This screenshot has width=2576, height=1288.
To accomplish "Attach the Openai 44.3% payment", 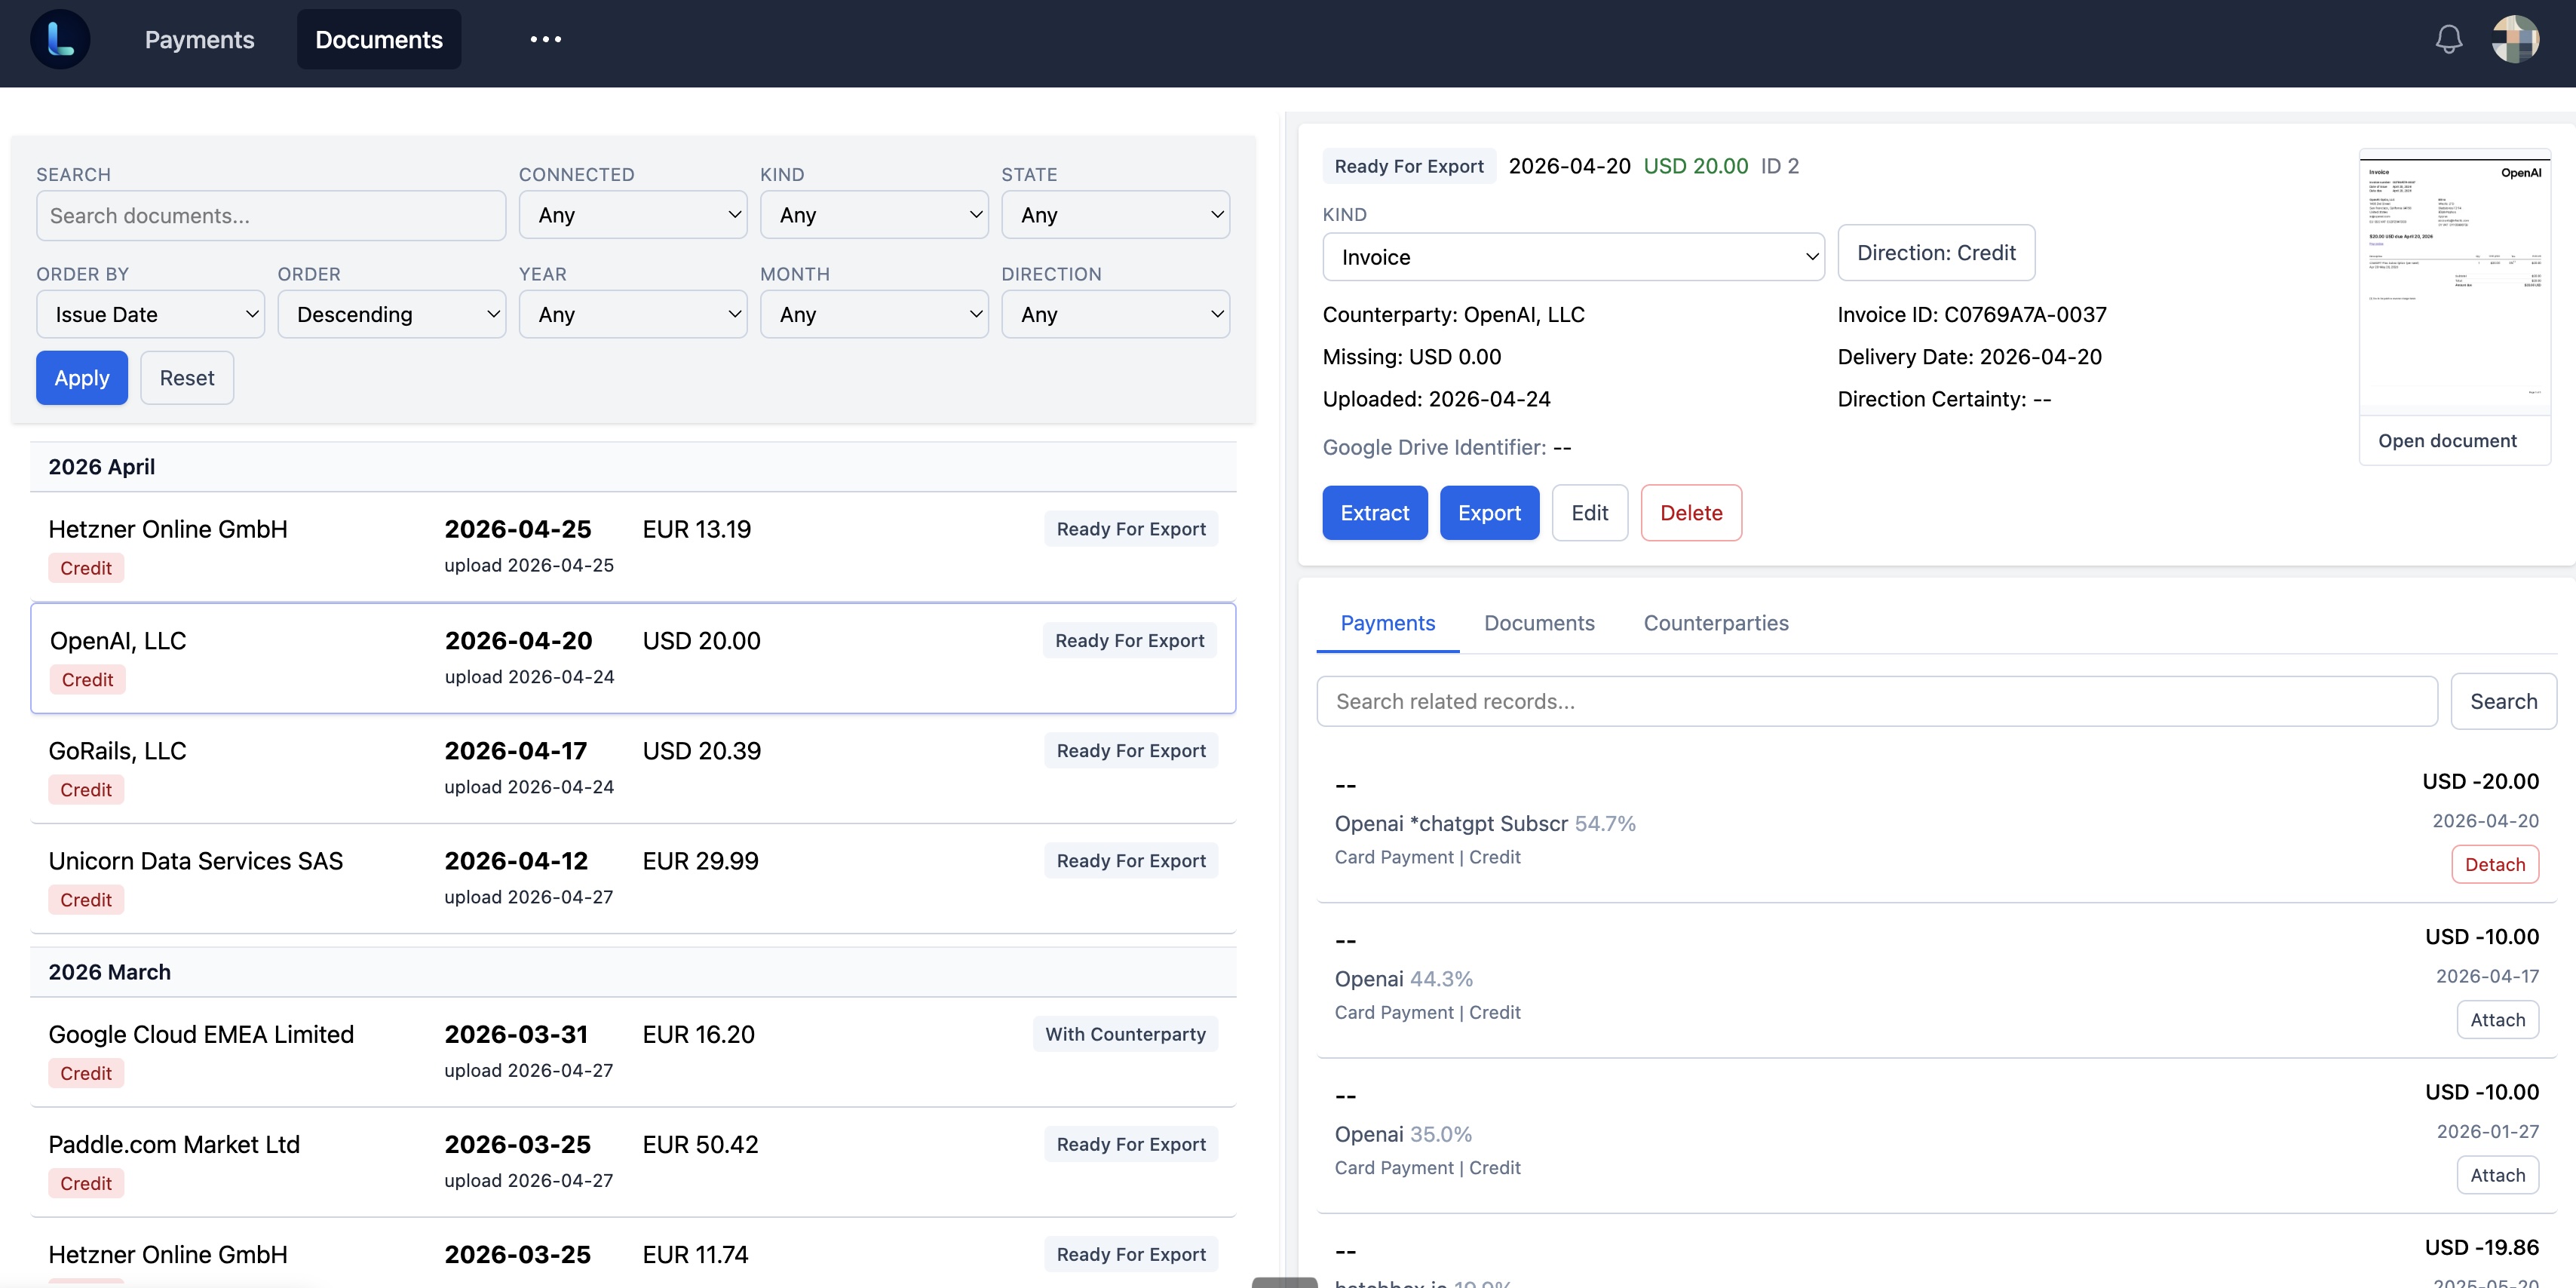I will [2497, 1020].
